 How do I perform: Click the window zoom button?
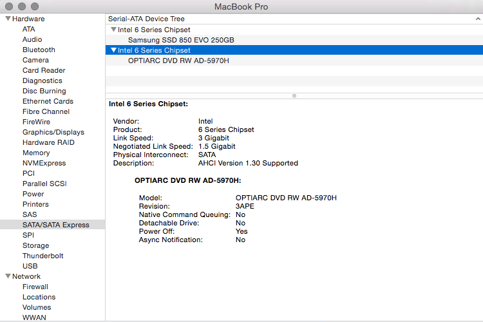tap(35, 6)
